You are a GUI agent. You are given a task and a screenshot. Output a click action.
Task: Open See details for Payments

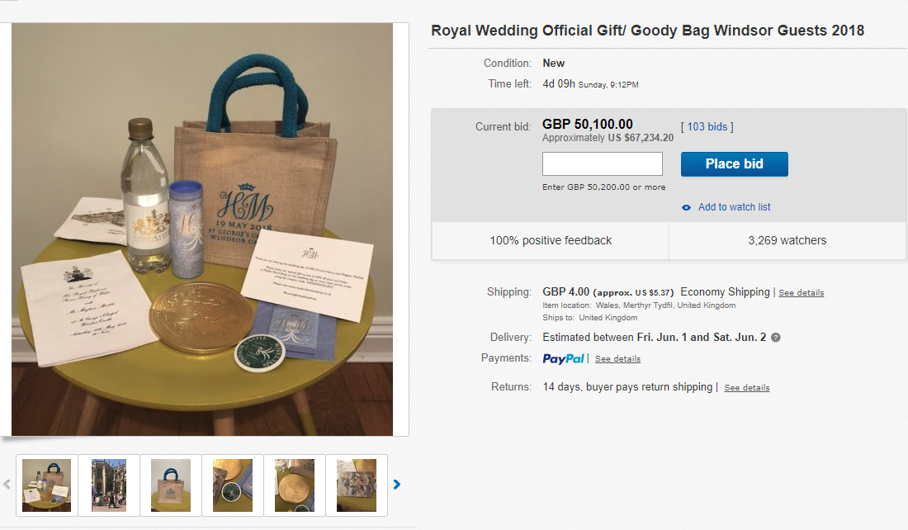pyautogui.click(x=617, y=359)
